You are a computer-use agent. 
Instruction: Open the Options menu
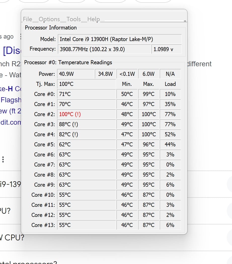(49, 19)
